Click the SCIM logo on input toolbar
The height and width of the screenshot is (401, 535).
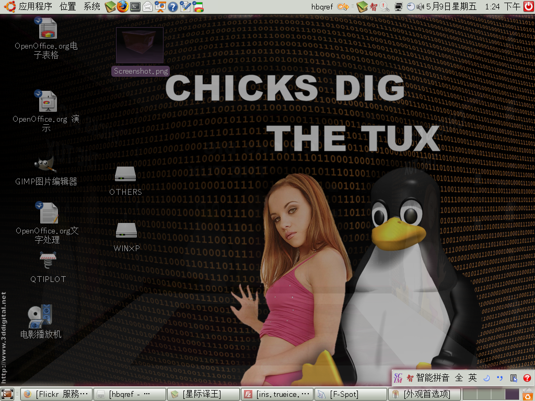398,378
